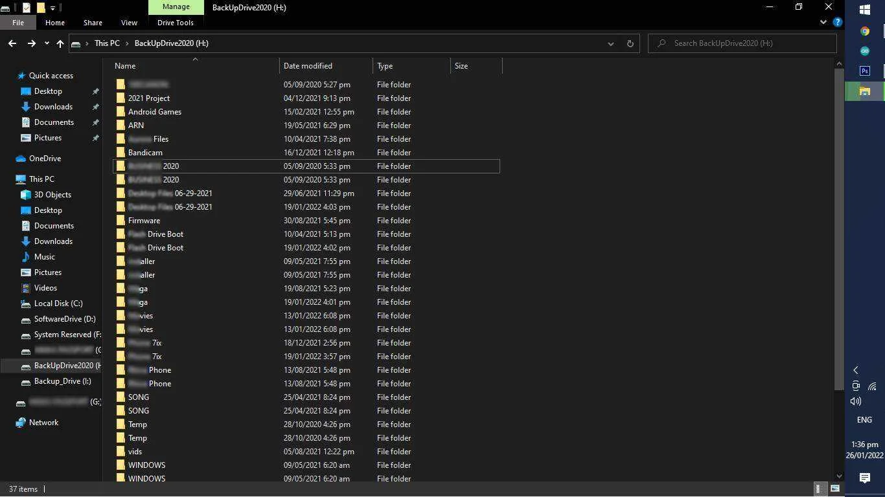Select the Manage contextual tab
885x497 pixels.
pyautogui.click(x=176, y=7)
